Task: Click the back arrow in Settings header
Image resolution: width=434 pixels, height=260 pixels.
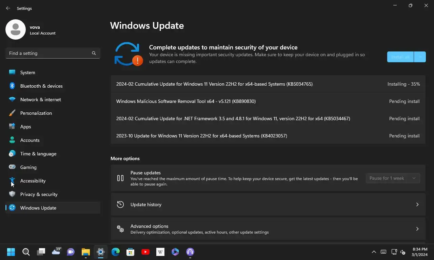Action: point(8,8)
